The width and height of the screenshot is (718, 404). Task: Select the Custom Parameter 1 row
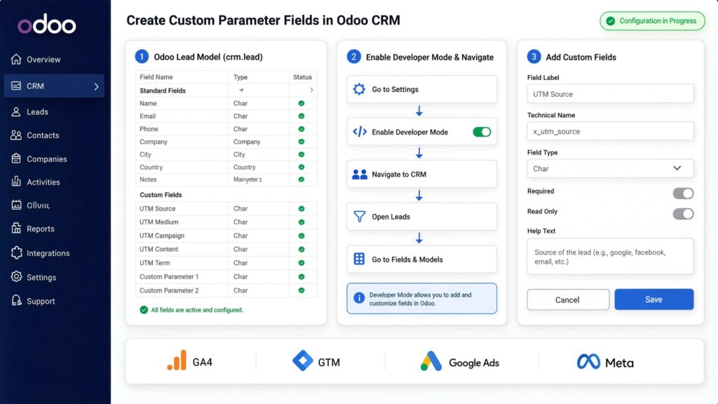coord(226,276)
